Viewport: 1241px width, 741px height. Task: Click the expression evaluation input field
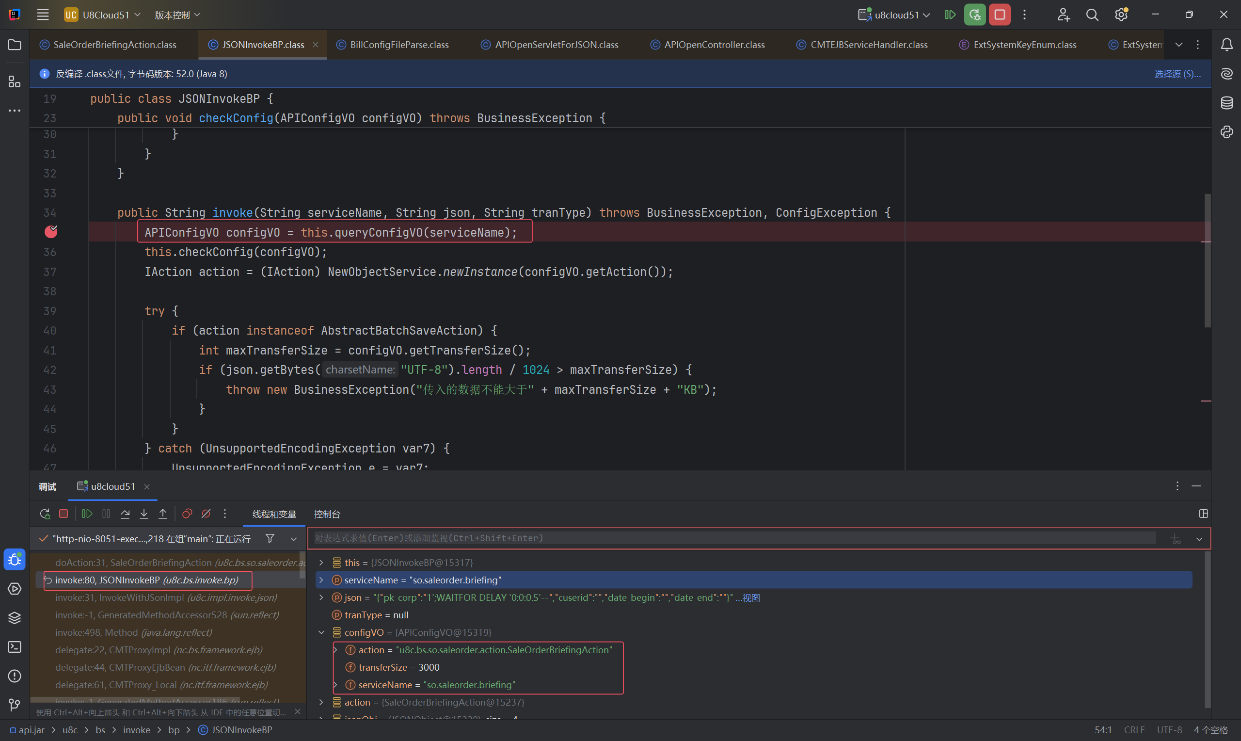[734, 538]
